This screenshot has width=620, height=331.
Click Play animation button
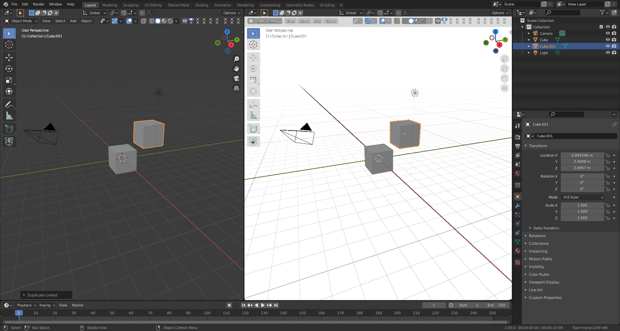point(263,305)
